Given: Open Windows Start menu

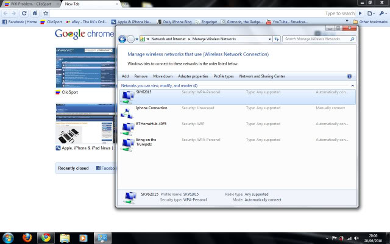Looking at the screenshot, I should (x=8, y=238).
